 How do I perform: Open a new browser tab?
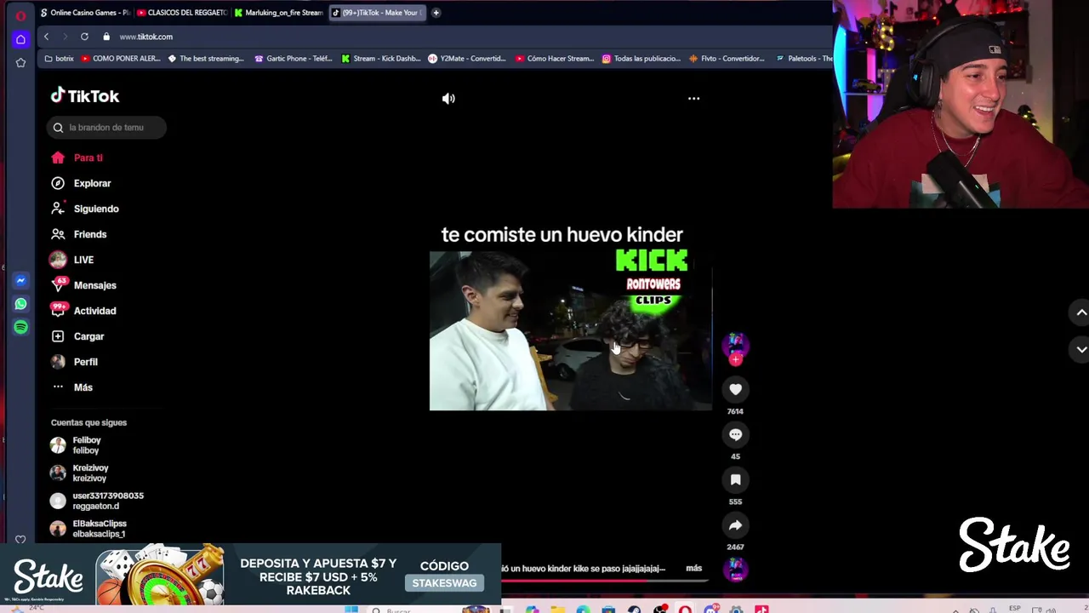436,13
